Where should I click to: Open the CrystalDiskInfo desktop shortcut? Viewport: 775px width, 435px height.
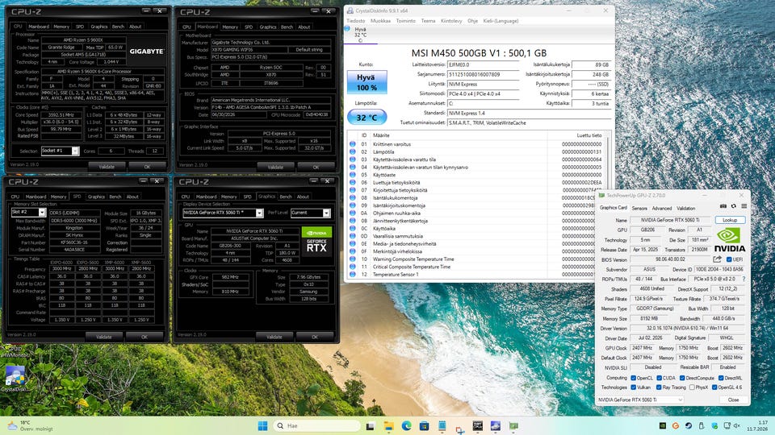click(x=15, y=379)
